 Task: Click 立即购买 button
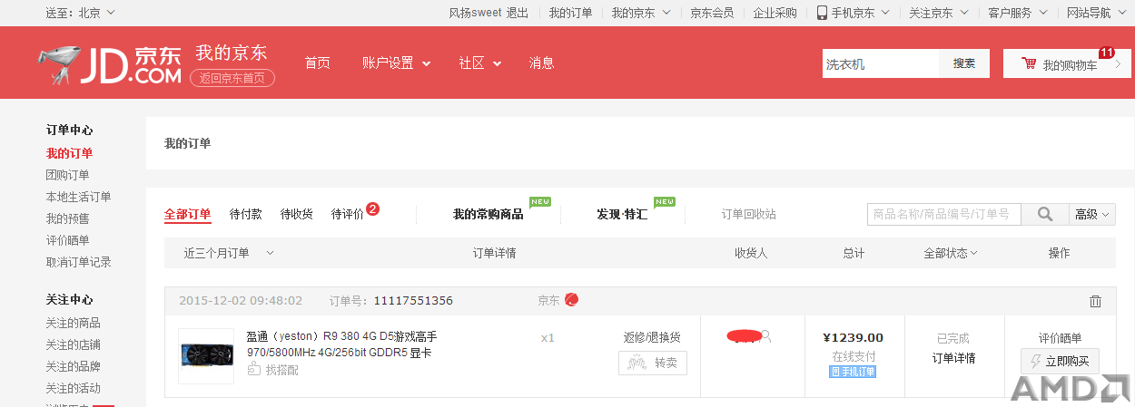tap(1060, 362)
